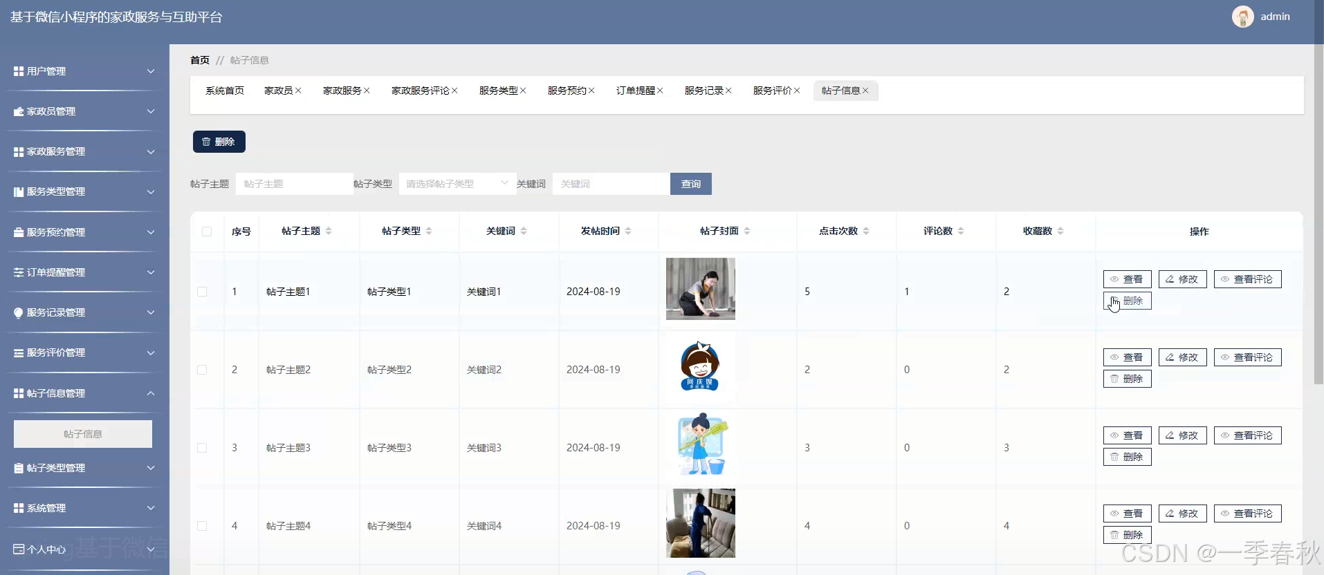Close the 服务预约 tab
This screenshot has height=575, width=1324.
pos(591,91)
